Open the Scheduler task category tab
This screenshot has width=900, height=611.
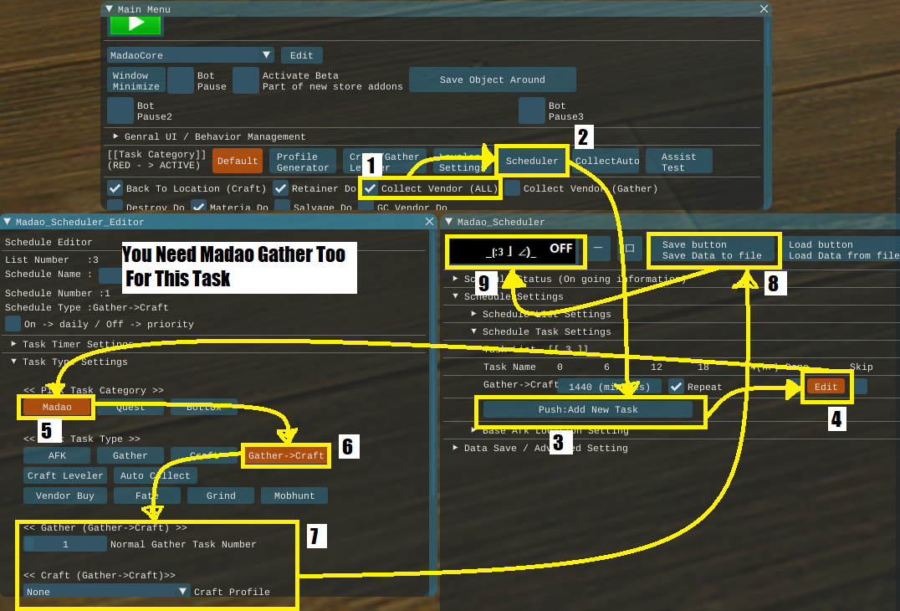(x=532, y=161)
